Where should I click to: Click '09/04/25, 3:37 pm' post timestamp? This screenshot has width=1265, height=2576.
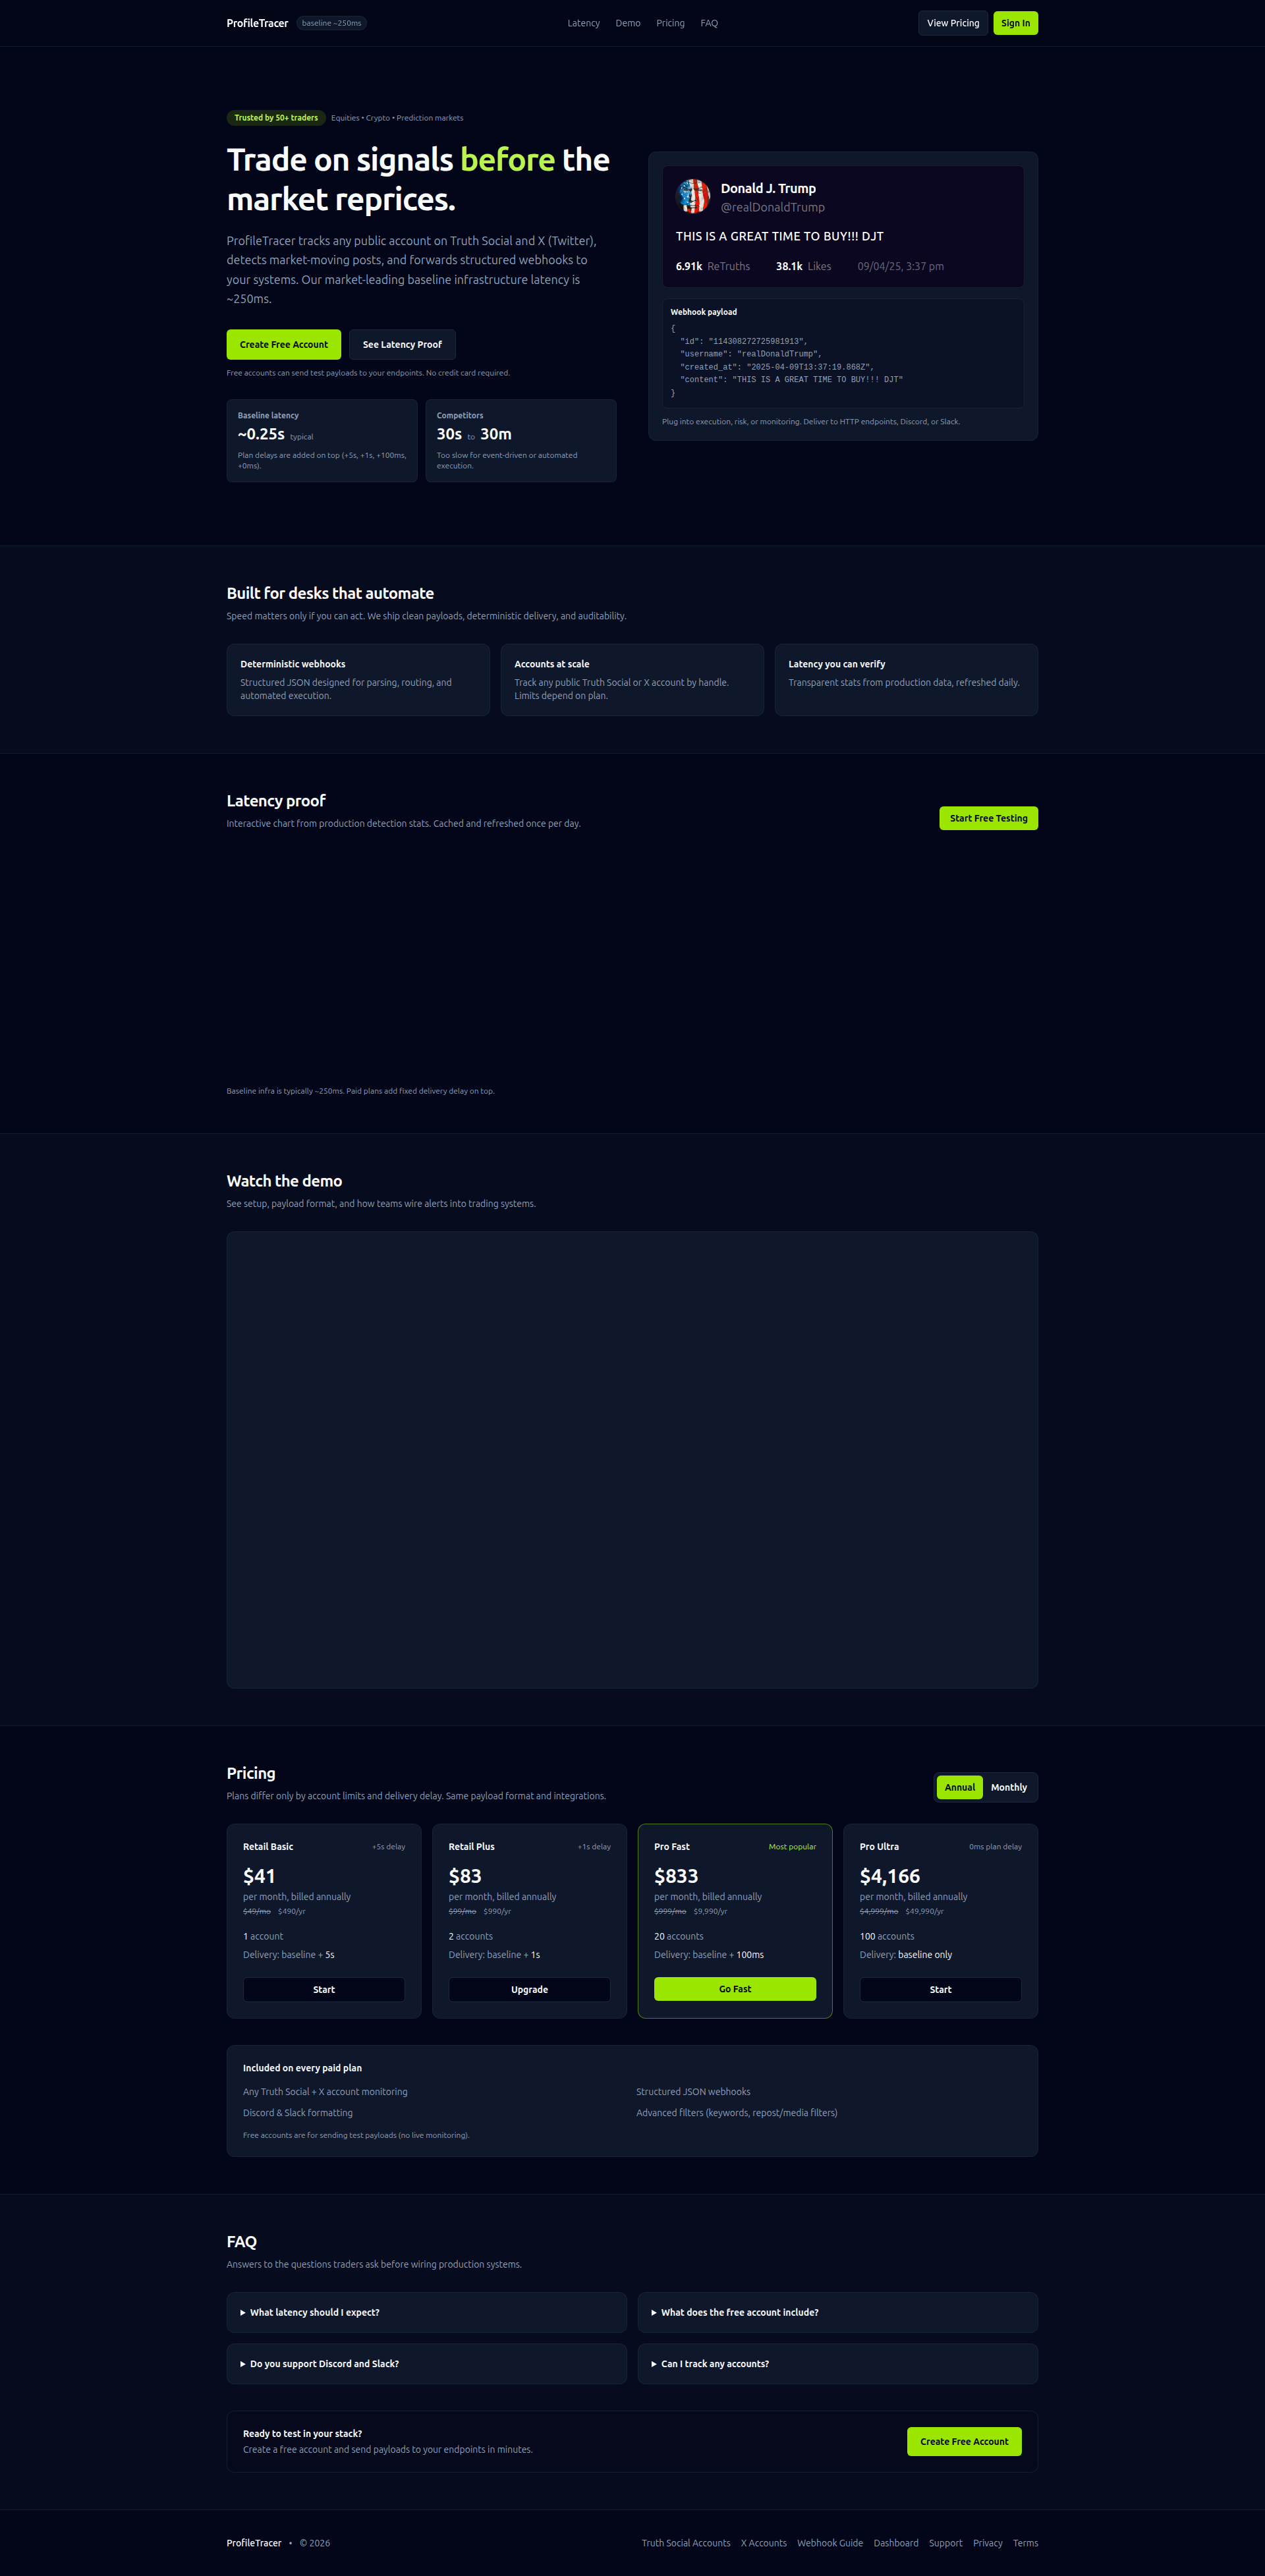900,266
